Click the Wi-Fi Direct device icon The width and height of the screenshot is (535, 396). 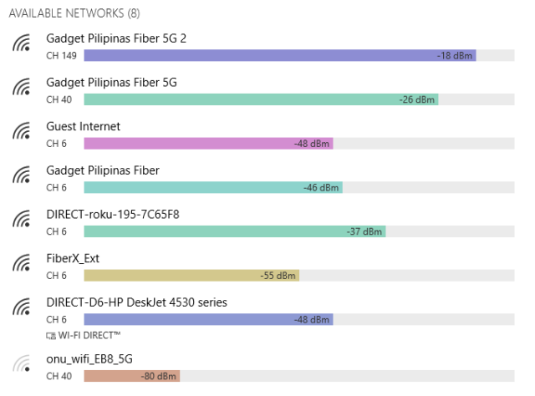coord(51,335)
